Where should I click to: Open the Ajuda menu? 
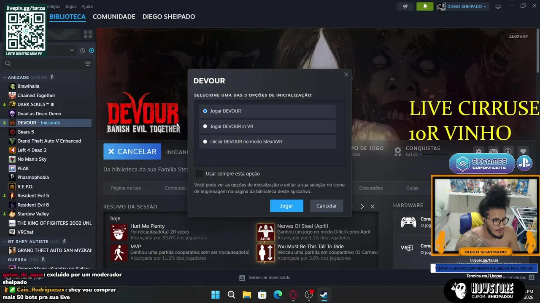click(87, 6)
